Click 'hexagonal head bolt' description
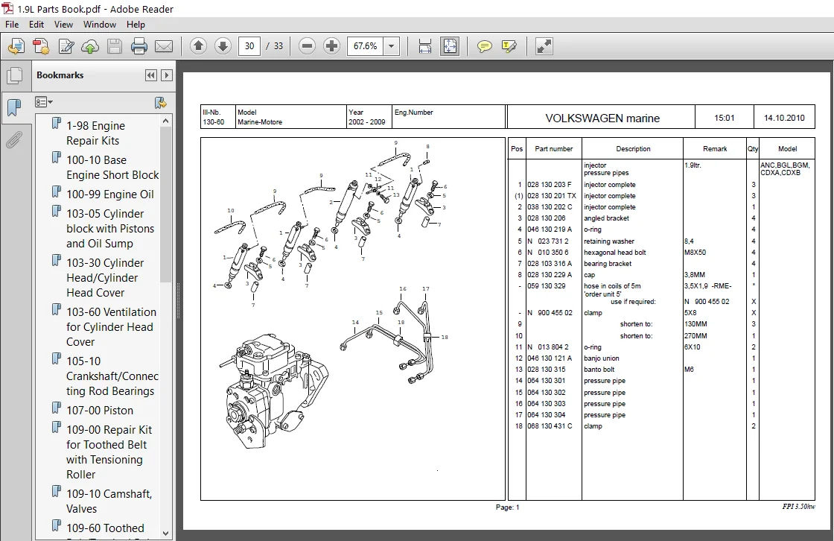834x541 pixels. pos(614,253)
